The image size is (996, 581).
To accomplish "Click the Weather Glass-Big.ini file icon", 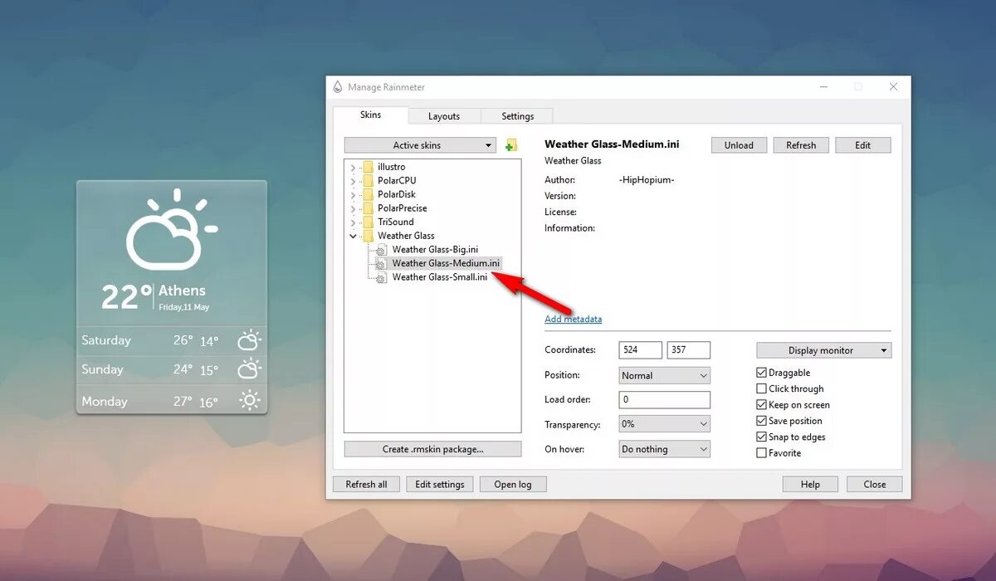I will [x=382, y=250].
